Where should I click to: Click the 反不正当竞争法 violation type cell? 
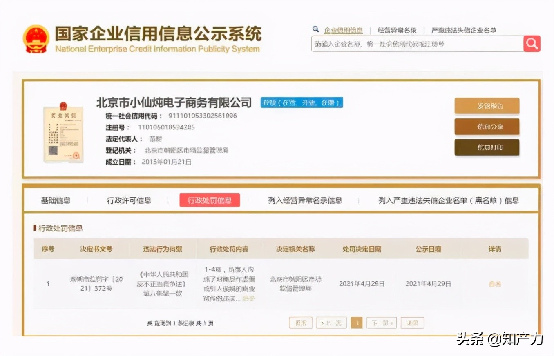coord(163,284)
